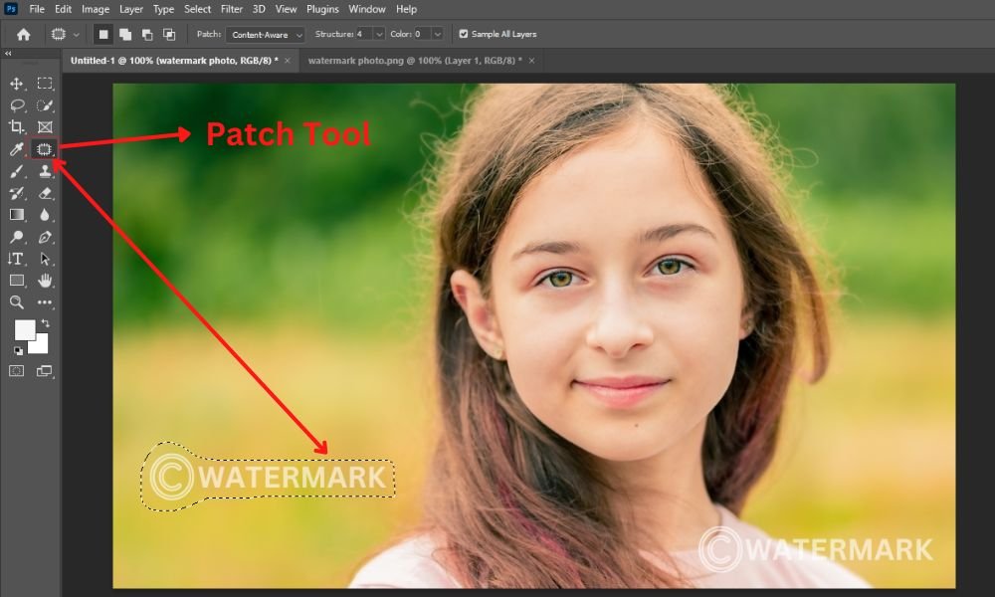This screenshot has height=597, width=995.
Task: Select the Dodge tool
Action: pos(17,237)
